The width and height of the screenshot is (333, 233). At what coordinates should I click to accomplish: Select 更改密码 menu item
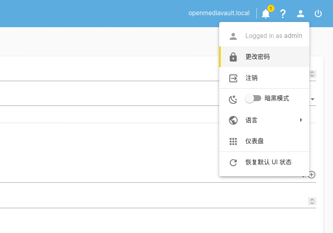click(258, 57)
